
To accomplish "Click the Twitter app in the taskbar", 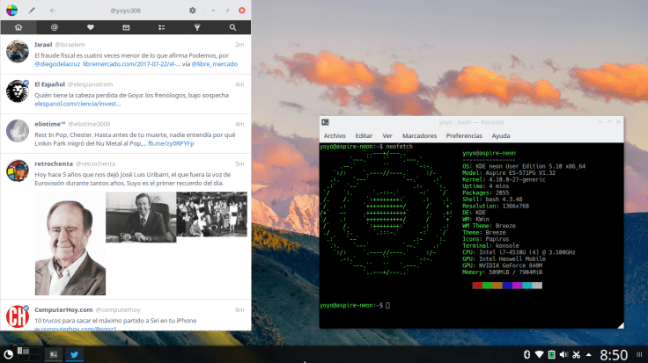I will [75, 354].
